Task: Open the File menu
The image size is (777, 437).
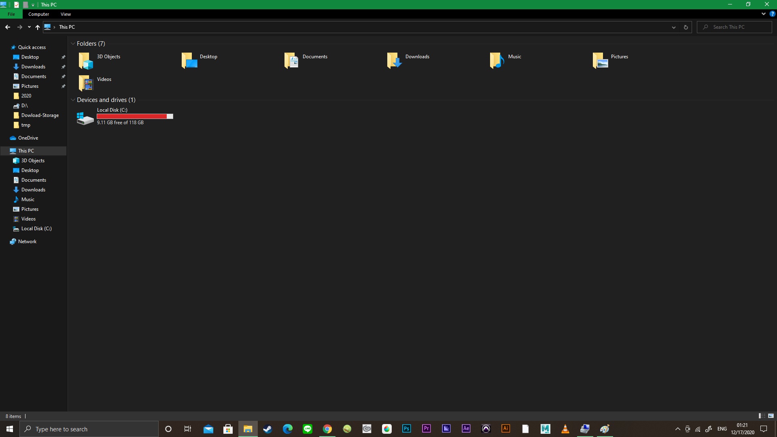Action: click(x=11, y=14)
